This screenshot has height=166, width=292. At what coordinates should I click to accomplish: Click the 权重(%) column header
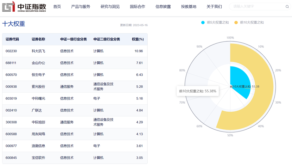tap(138, 39)
